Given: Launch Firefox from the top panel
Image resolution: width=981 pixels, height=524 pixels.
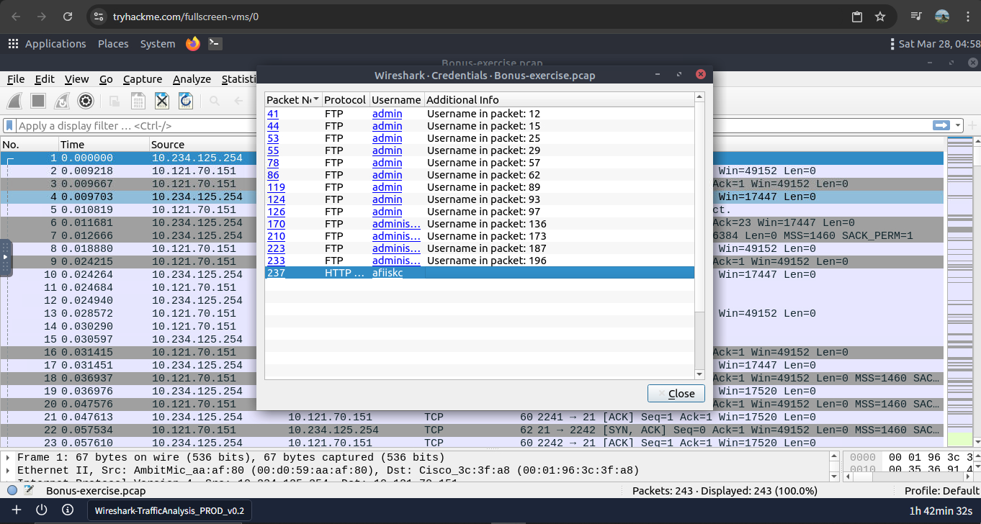Looking at the screenshot, I should [x=192, y=44].
